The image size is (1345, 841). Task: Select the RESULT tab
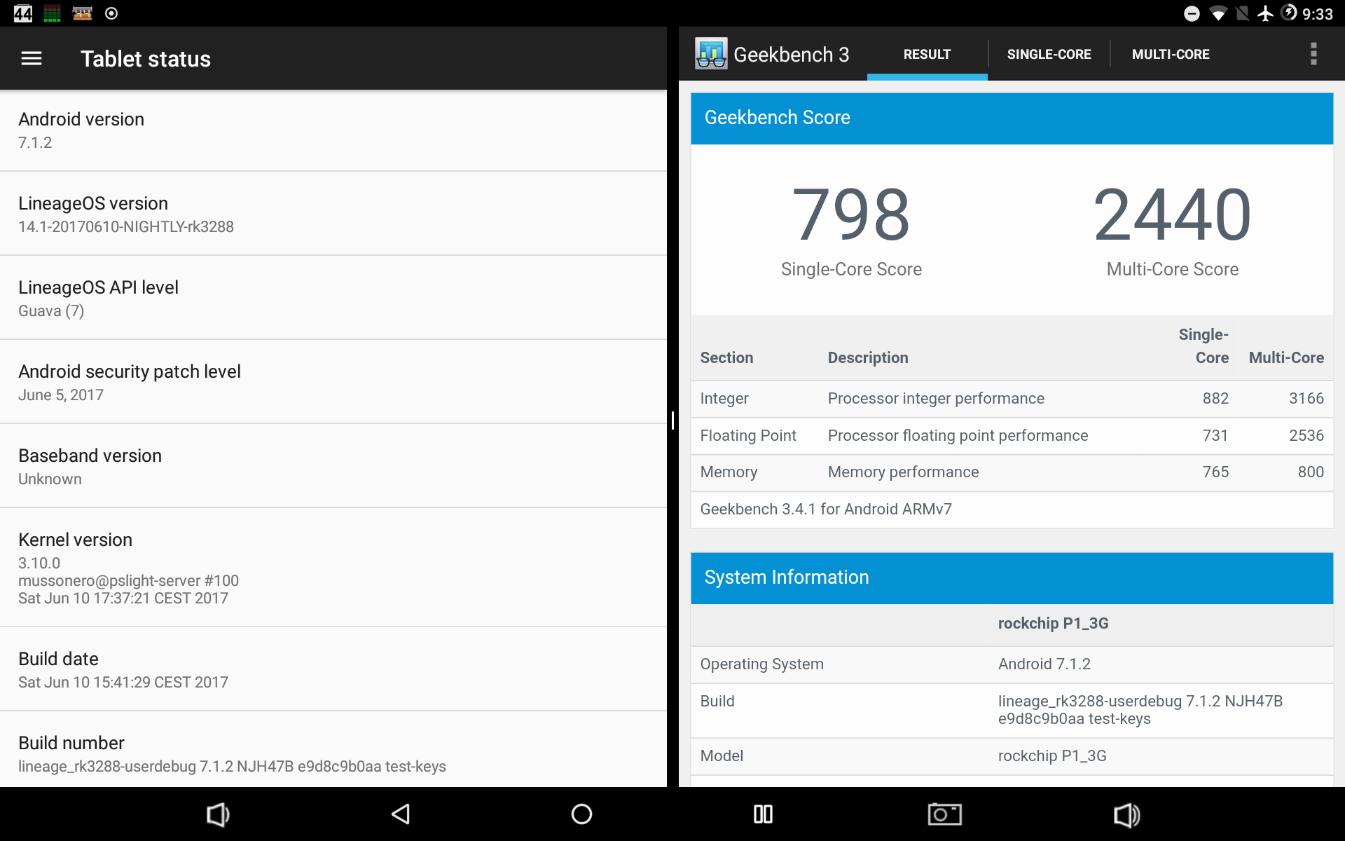[x=927, y=54]
